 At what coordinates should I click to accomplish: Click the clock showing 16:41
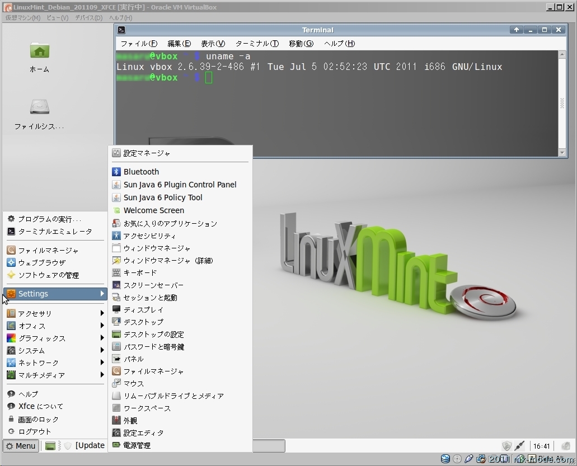(x=541, y=446)
